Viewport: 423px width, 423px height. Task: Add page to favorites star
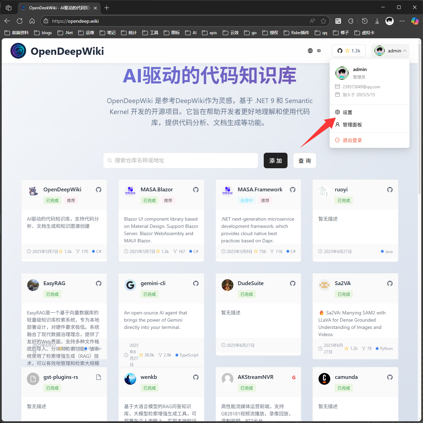tap(323, 21)
